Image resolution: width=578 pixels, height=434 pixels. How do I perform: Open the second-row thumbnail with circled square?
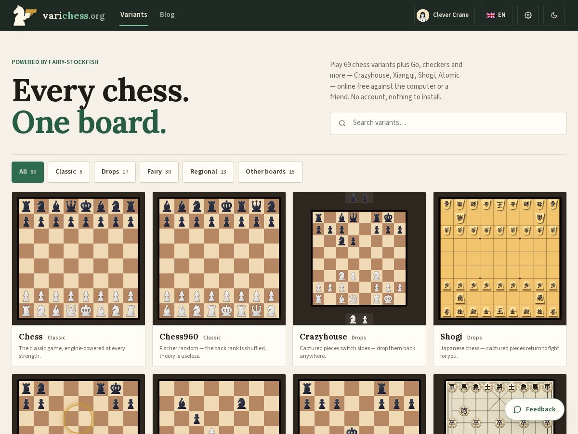pyautogui.click(x=79, y=404)
